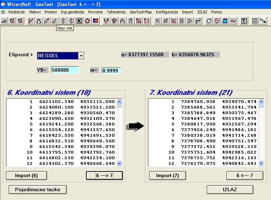Screen dimensions: 271x200
Task: Click the 6 ---> 7 convert button
Action: point(104,175)
